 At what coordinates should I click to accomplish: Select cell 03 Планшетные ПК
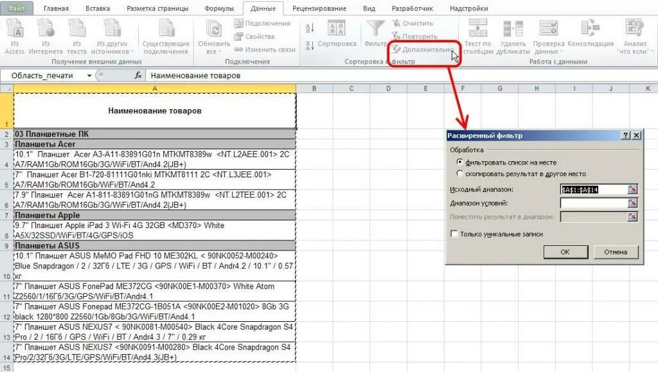[154, 134]
